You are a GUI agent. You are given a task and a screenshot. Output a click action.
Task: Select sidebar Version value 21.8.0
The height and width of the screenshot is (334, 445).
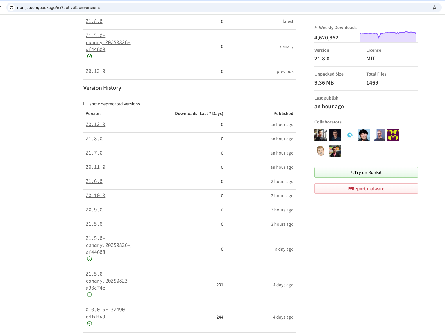[x=322, y=59]
